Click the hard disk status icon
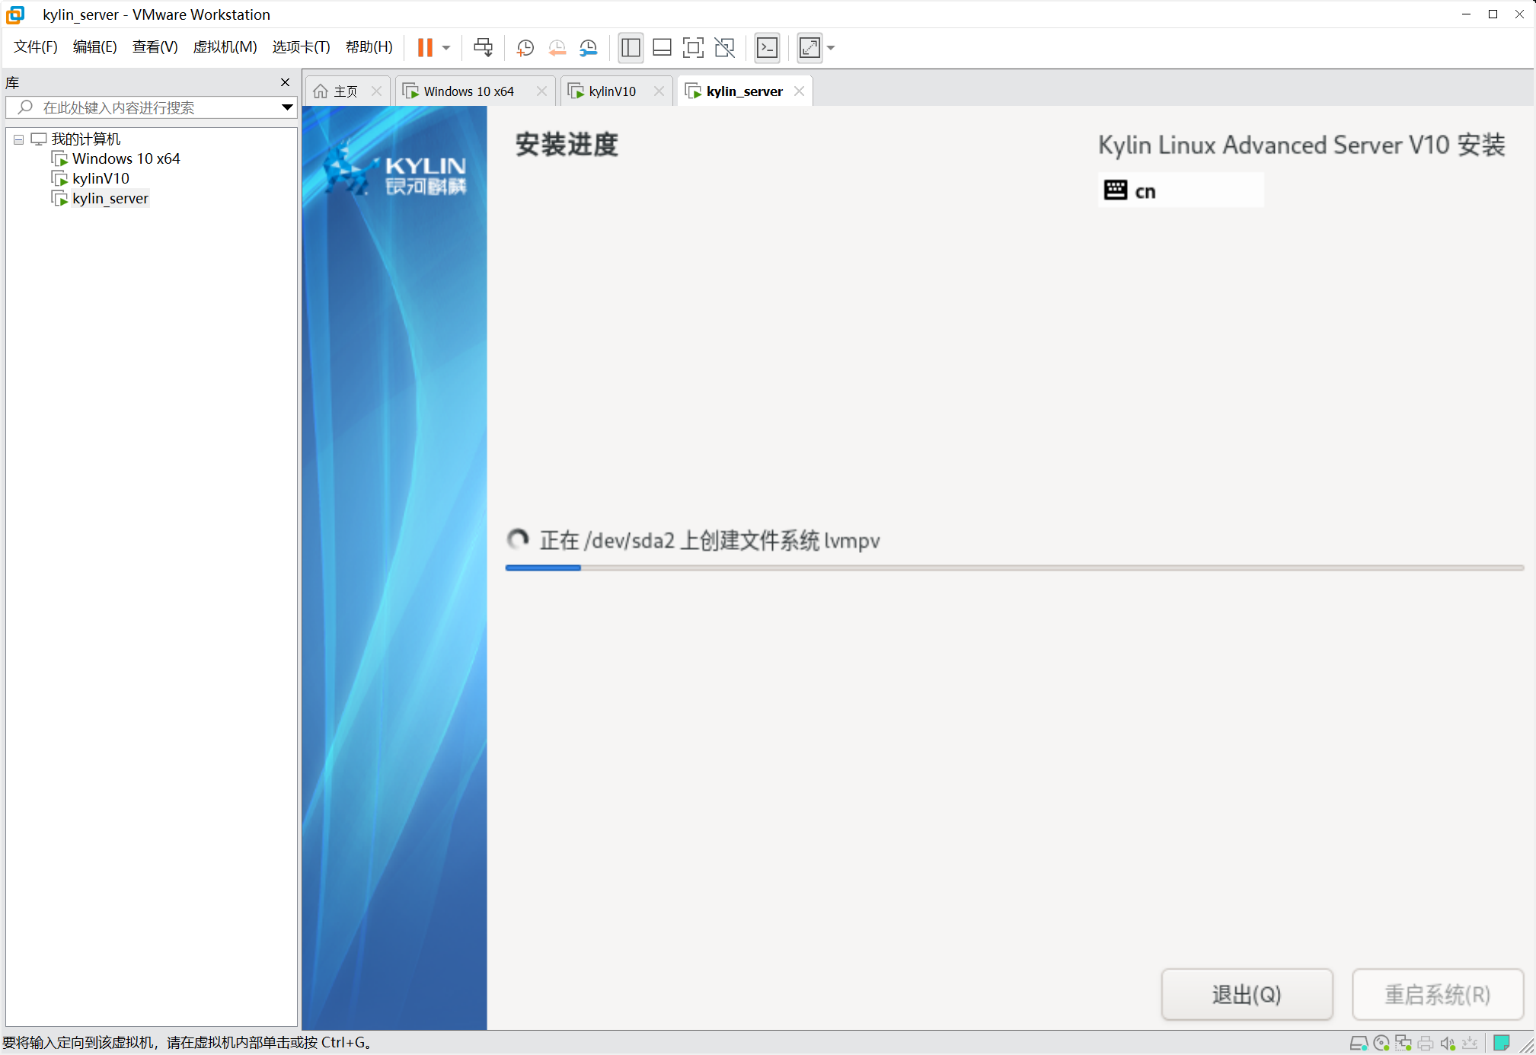 point(1359,1044)
